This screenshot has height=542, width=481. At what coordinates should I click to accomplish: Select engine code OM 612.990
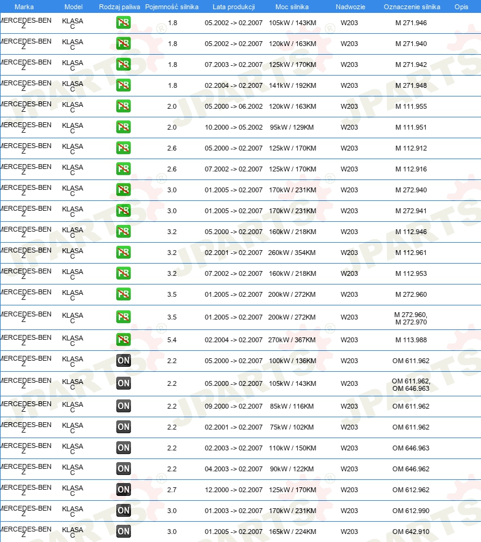pos(411,510)
